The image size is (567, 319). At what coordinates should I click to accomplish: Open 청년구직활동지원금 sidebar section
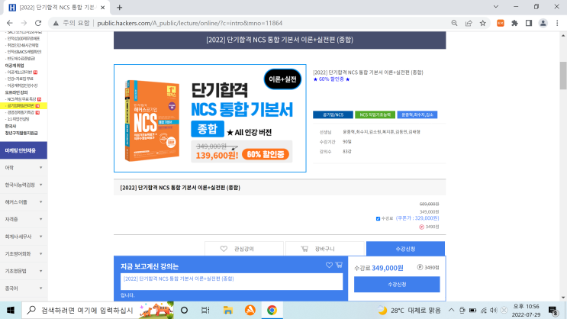(x=21, y=133)
